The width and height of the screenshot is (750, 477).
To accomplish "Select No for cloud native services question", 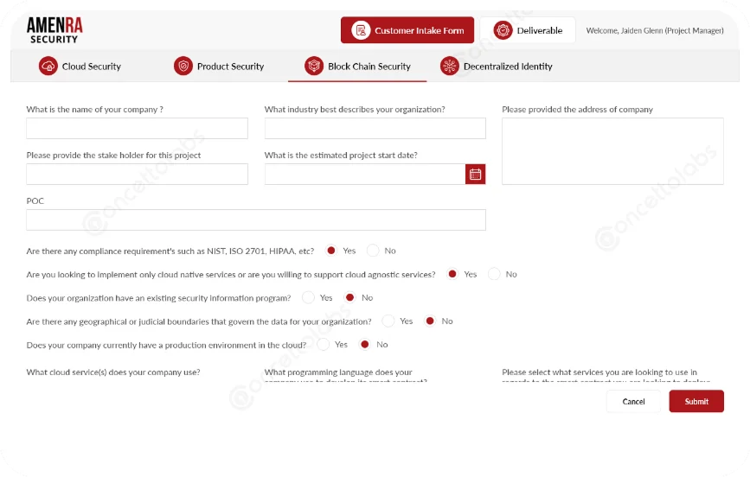I will [494, 274].
